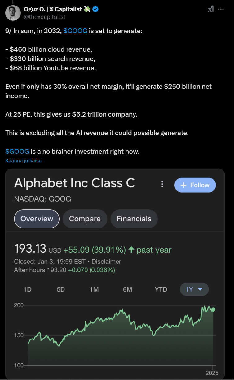Open the first $GOOG cashtag link
The image size is (234, 380).
(x=75, y=31)
